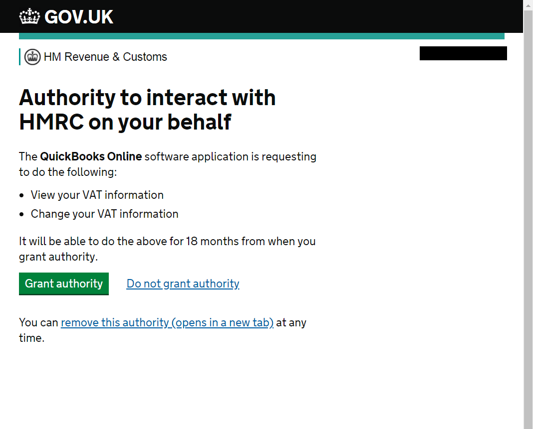Open the remove this authority link

167,322
